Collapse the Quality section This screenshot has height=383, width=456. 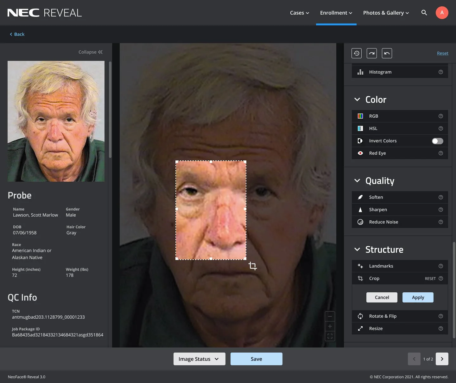pos(357,181)
